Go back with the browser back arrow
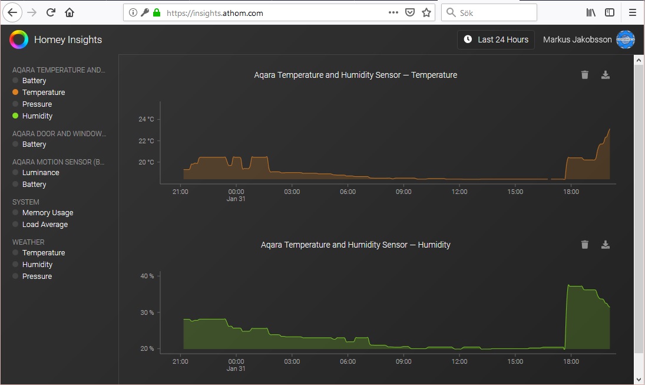Viewport: 645px width, 385px height. [x=12, y=13]
